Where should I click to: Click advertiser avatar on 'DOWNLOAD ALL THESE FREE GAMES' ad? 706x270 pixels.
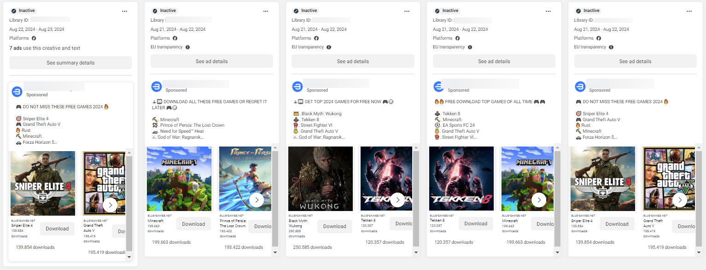[157, 86]
